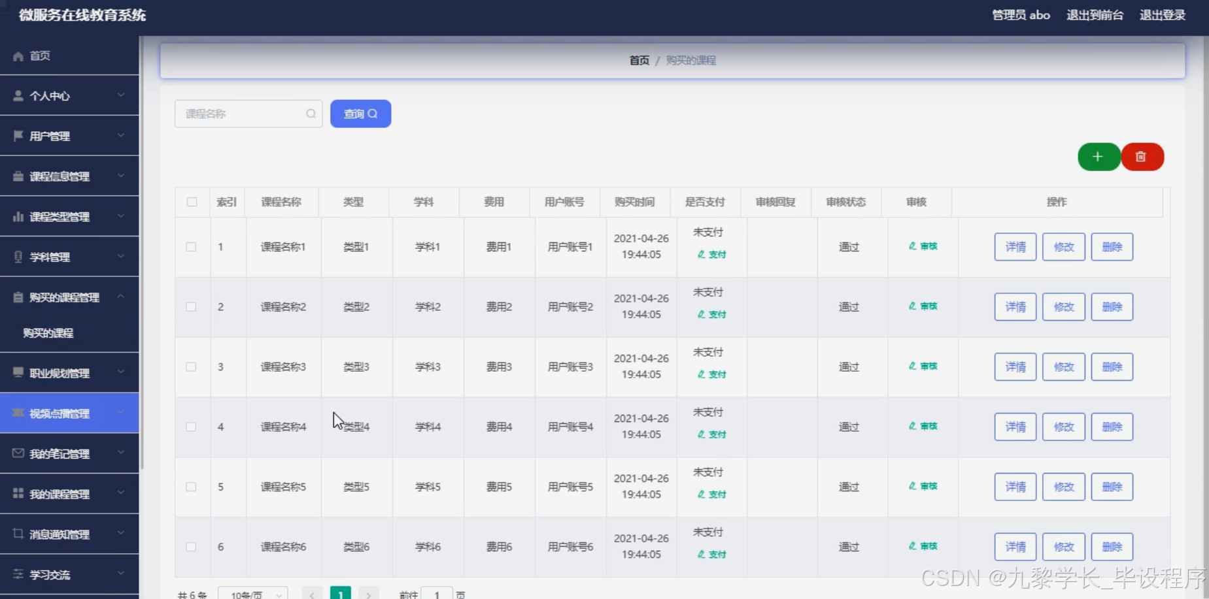Click the icon beside 课程信息管理
1209x599 pixels.
point(18,176)
